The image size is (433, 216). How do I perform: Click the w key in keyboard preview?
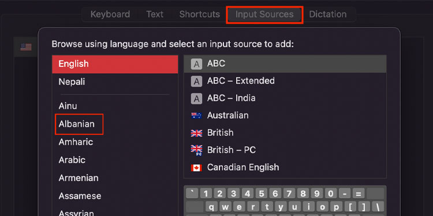tap(226, 207)
